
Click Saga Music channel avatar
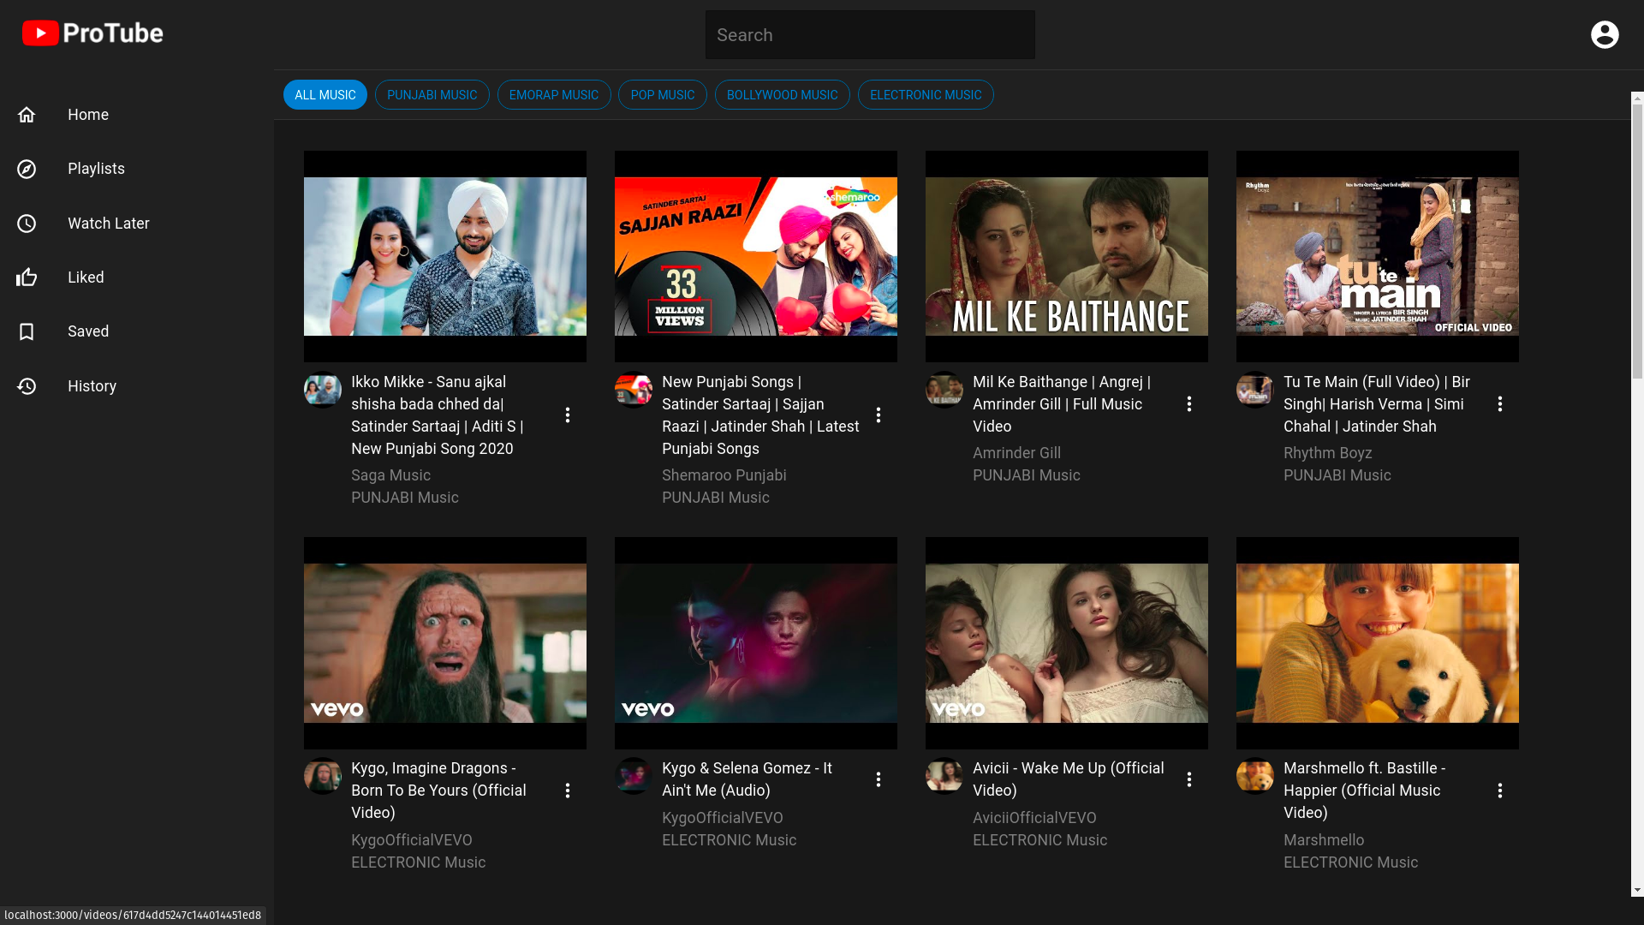point(323,390)
